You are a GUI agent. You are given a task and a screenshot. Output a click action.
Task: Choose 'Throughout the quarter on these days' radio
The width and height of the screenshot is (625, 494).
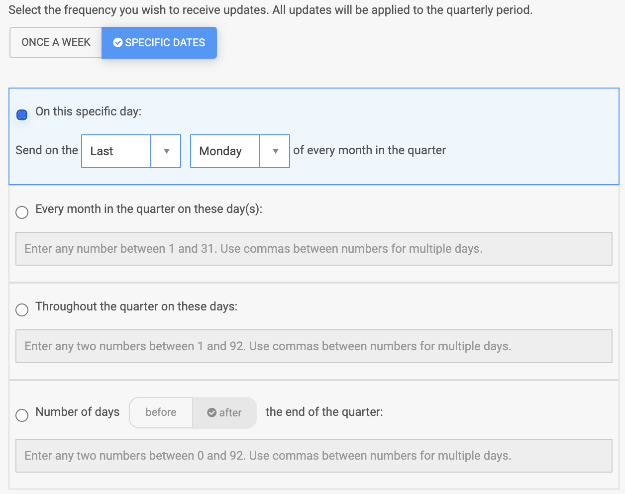[x=22, y=310]
